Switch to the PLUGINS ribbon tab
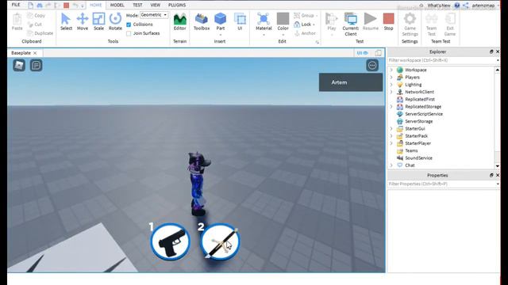Viewport: 508px width, 285px height. [177, 6]
